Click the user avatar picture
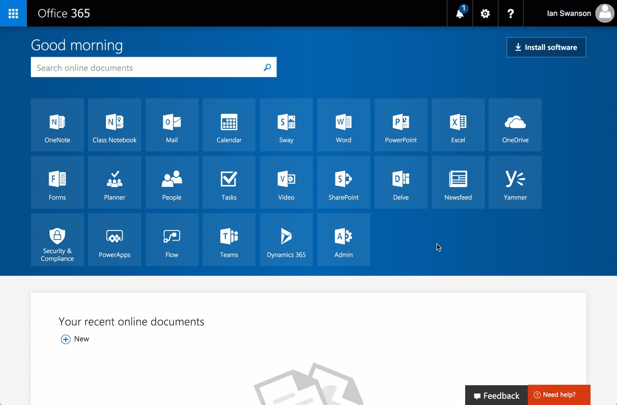This screenshot has width=617, height=405. (605, 13)
